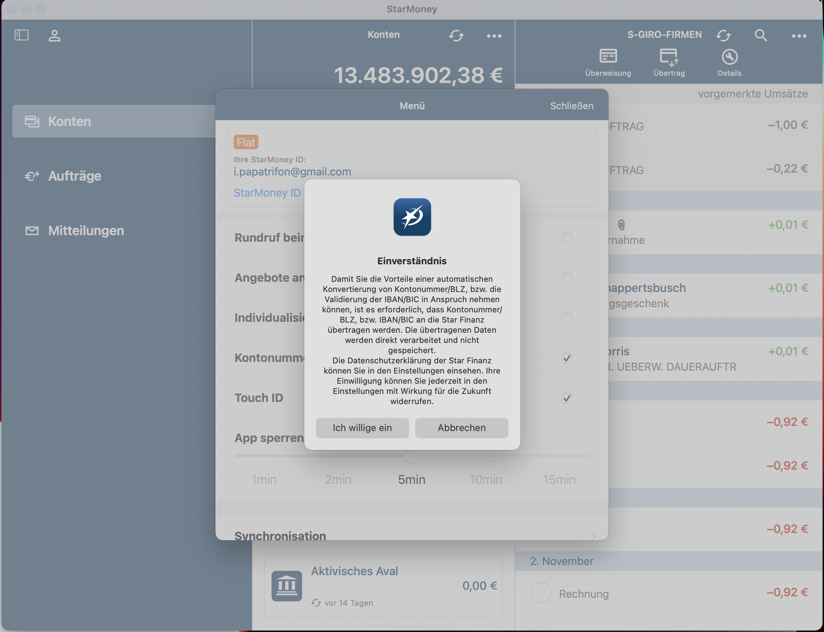Open the StarMoney ID link

click(x=268, y=193)
